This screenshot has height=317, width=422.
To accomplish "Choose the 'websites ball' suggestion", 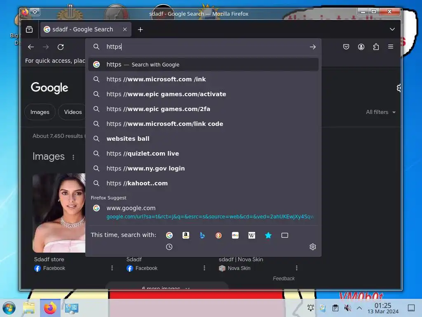I will tap(203, 139).
